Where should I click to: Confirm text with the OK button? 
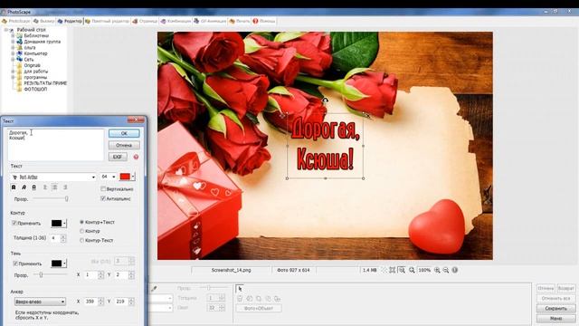tap(124, 133)
